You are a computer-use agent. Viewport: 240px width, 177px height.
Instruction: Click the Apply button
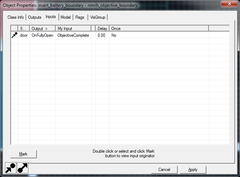pos(193,170)
